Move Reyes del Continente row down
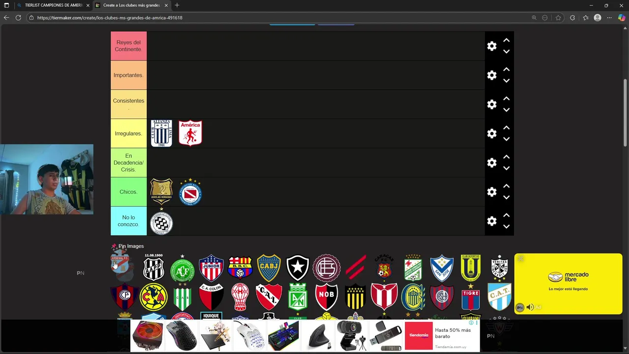Image resolution: width=629 pixels, height=354 pixels. coord(506,52)
